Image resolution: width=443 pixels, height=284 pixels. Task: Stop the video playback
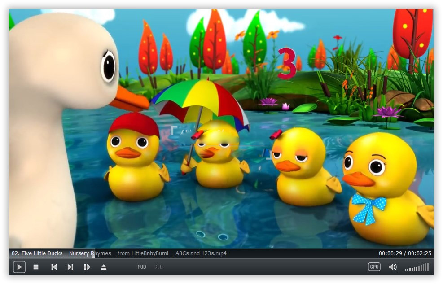(x=36, y=267)
